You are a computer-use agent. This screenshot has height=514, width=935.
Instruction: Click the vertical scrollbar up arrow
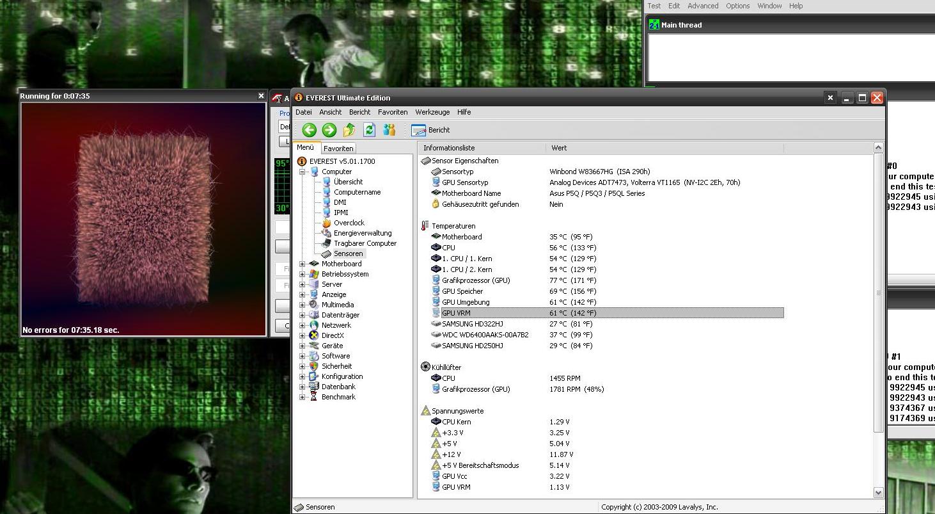point(878,148)
